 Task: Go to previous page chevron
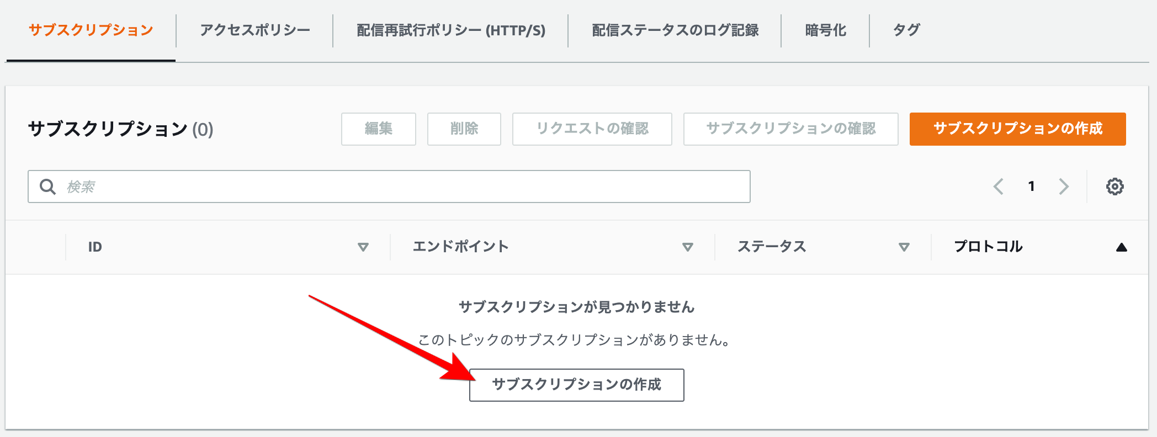pos(998,186)
